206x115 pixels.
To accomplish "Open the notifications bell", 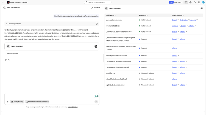I will [x=195, y=2].
